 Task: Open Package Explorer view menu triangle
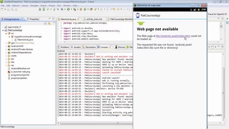tap(54, 23)
